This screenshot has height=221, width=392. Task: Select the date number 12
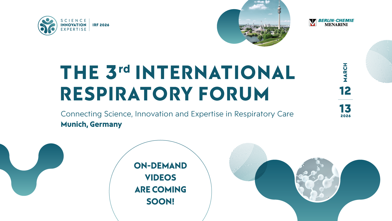click(345, 91)
